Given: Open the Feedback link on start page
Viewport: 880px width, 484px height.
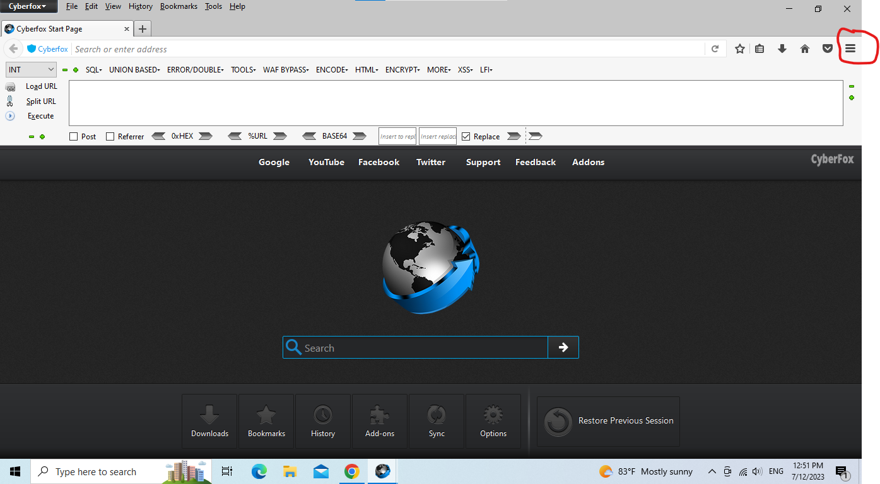Looking at the screenshot, I should coord(536,162).
